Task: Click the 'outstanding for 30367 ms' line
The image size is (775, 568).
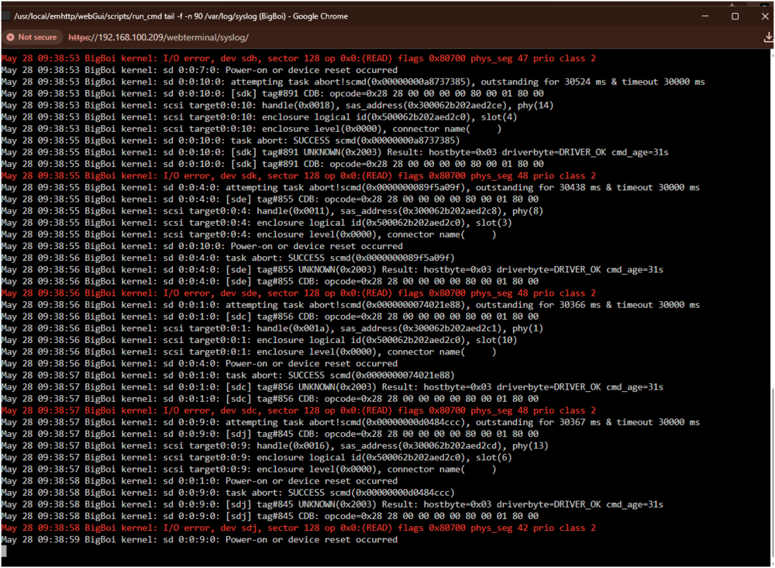Action: pyautogui.click(x=350, y=422)
